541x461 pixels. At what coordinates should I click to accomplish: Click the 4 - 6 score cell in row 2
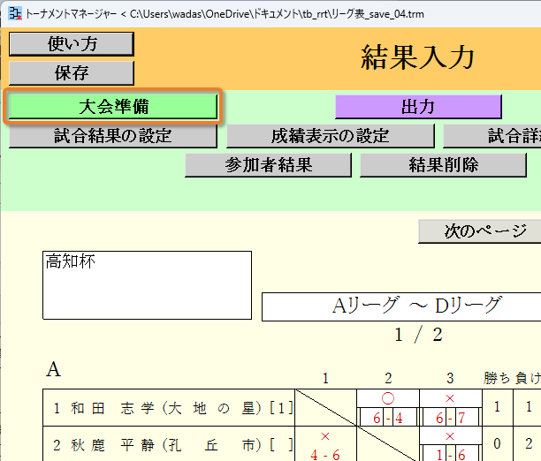[x=325, y=455]
